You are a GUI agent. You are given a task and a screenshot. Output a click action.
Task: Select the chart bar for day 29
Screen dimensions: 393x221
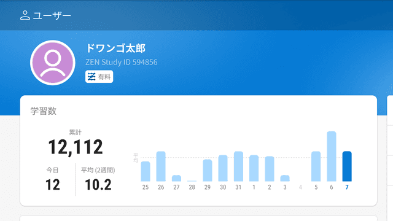point(208,171)
